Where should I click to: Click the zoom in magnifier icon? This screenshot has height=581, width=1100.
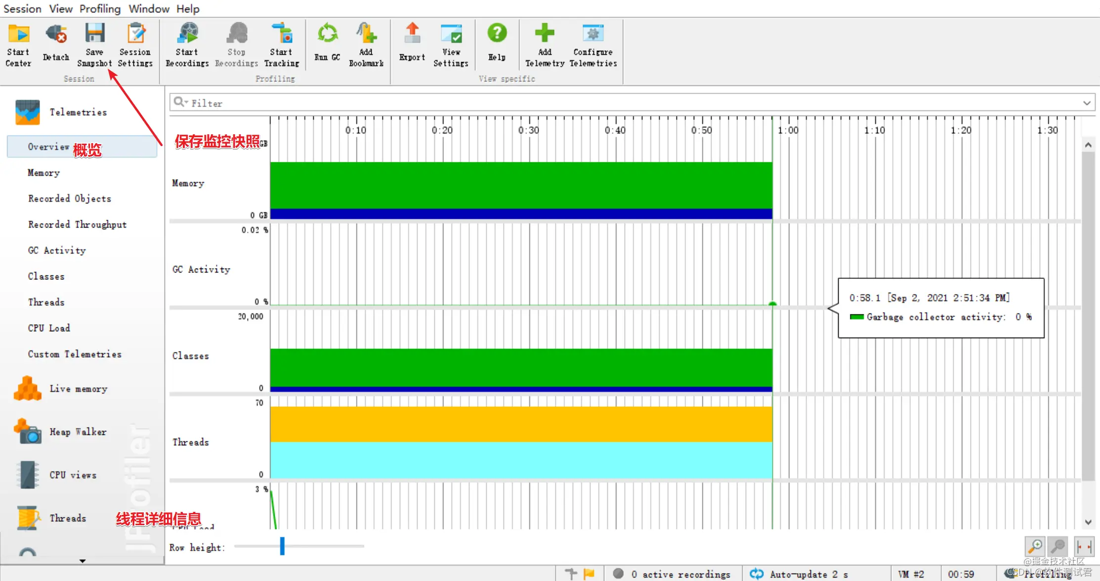point(1035,546)
